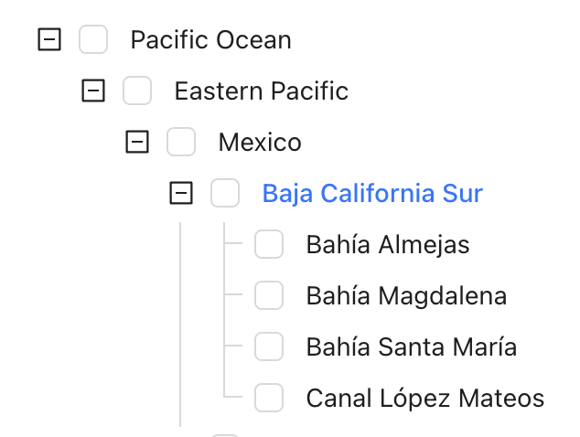This screenshot has width=580, height=437.
Task: Collapse the Pacific Ocean tree node
Action: pyautogui.click(x=49, y=40)
